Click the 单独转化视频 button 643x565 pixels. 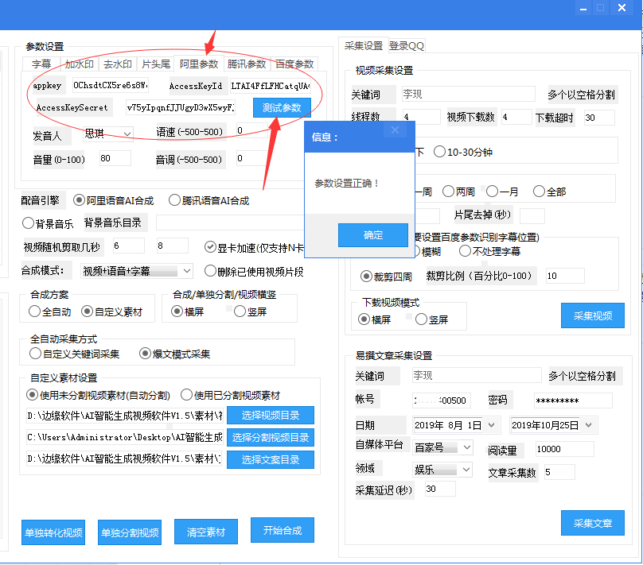point(53,532)
